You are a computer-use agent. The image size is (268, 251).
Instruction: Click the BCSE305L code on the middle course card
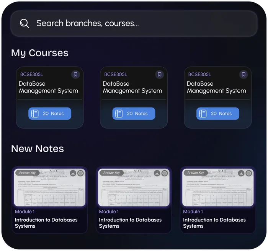(116, 75)
